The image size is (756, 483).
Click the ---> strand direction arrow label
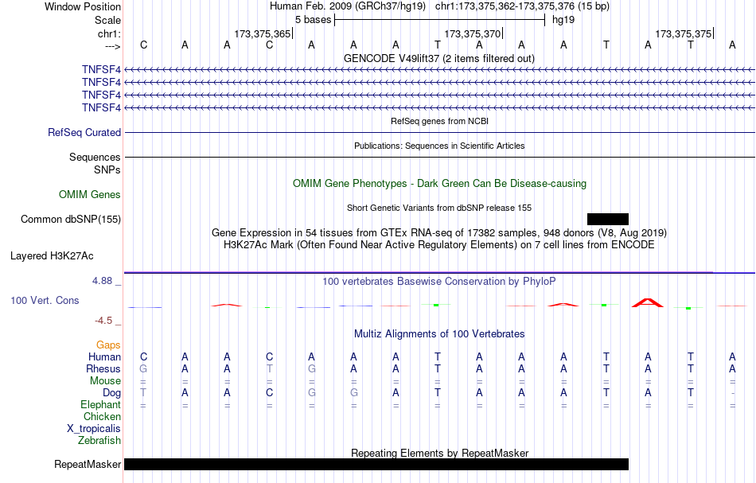113,46
